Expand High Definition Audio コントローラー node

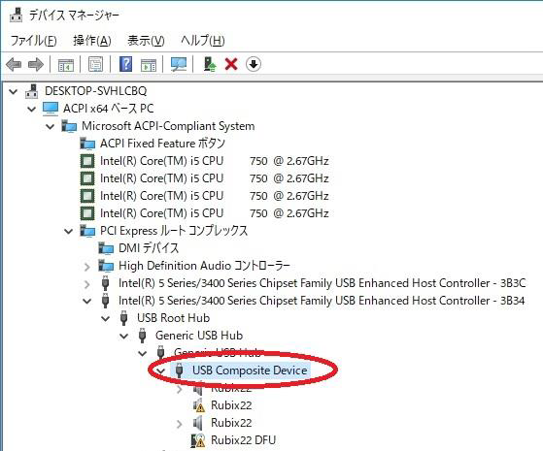click(86, 267)
